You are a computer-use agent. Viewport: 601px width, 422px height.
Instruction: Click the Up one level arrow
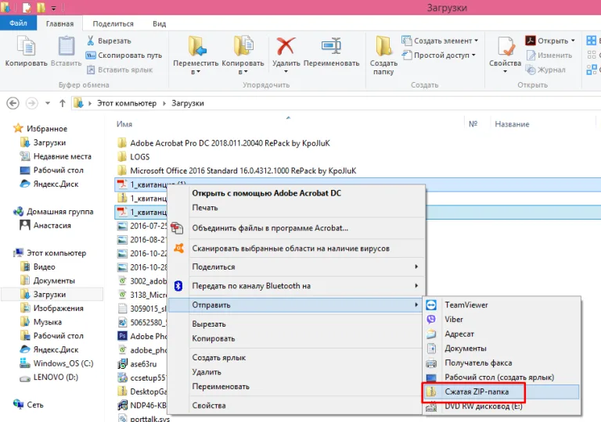click(63, 103)
